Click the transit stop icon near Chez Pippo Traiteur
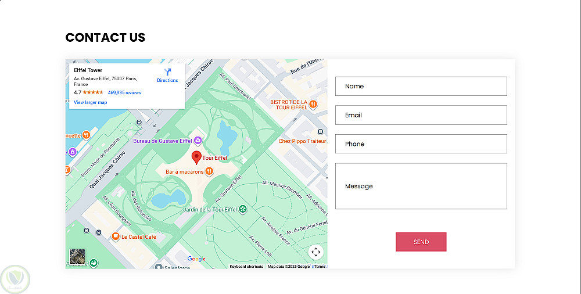 321,131
